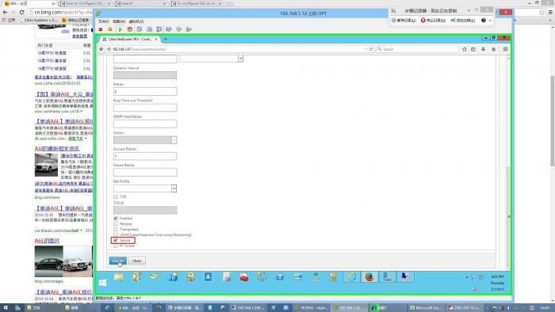Open 视图 menu in VM console
The image size is (555, 312).
click(119, 21)
